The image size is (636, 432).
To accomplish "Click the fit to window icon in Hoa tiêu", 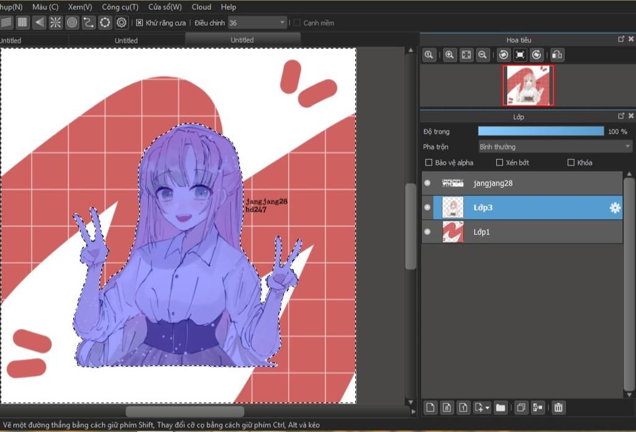I will (466, 55).
